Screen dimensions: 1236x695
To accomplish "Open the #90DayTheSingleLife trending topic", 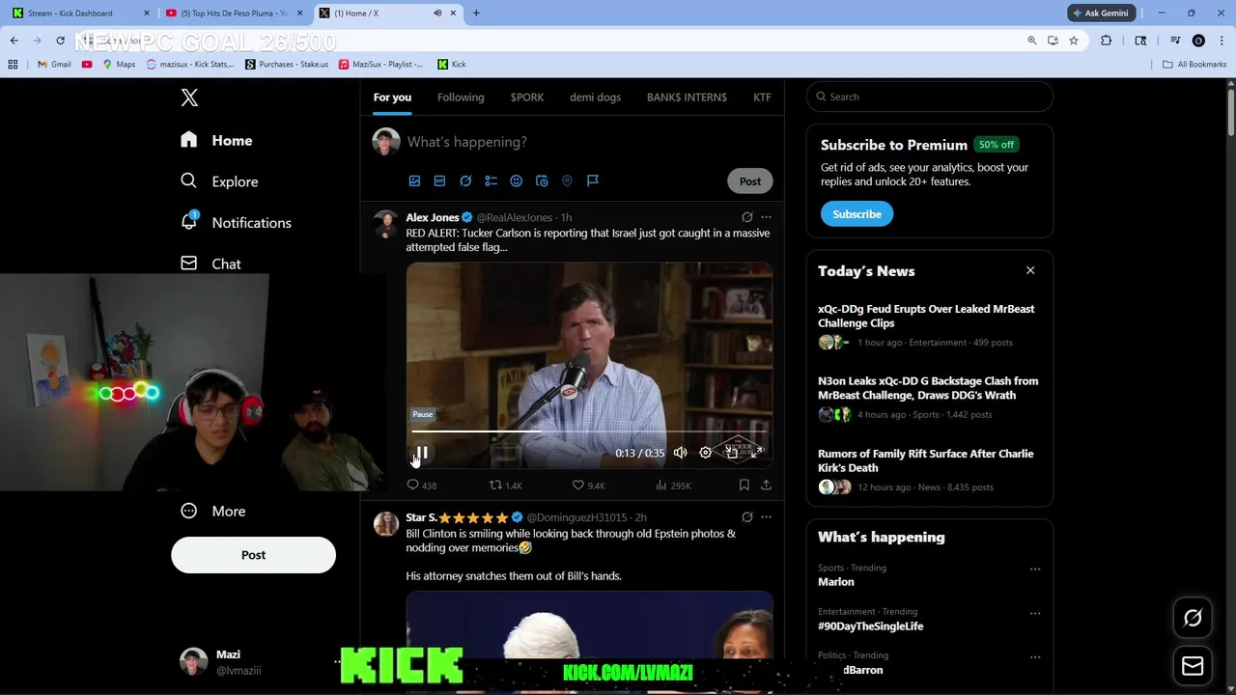I will (x=870, y=626).
